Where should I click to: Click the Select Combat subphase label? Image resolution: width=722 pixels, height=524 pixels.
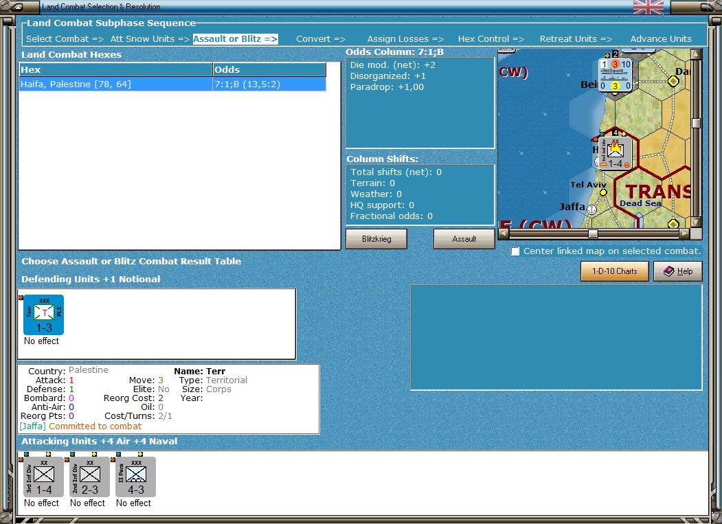coord(65,39)
